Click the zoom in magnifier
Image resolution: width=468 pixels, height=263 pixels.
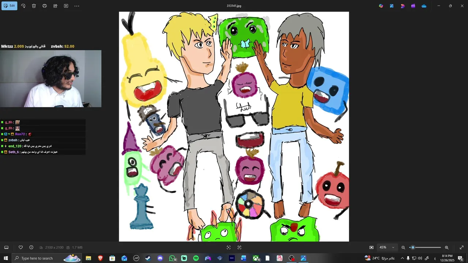(x=446, y=247)
